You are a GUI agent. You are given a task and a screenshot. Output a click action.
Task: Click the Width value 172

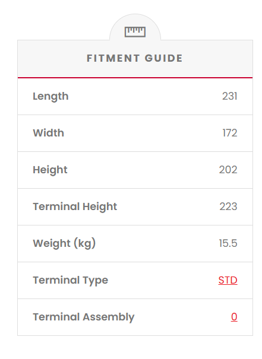(x=230, y=133)
